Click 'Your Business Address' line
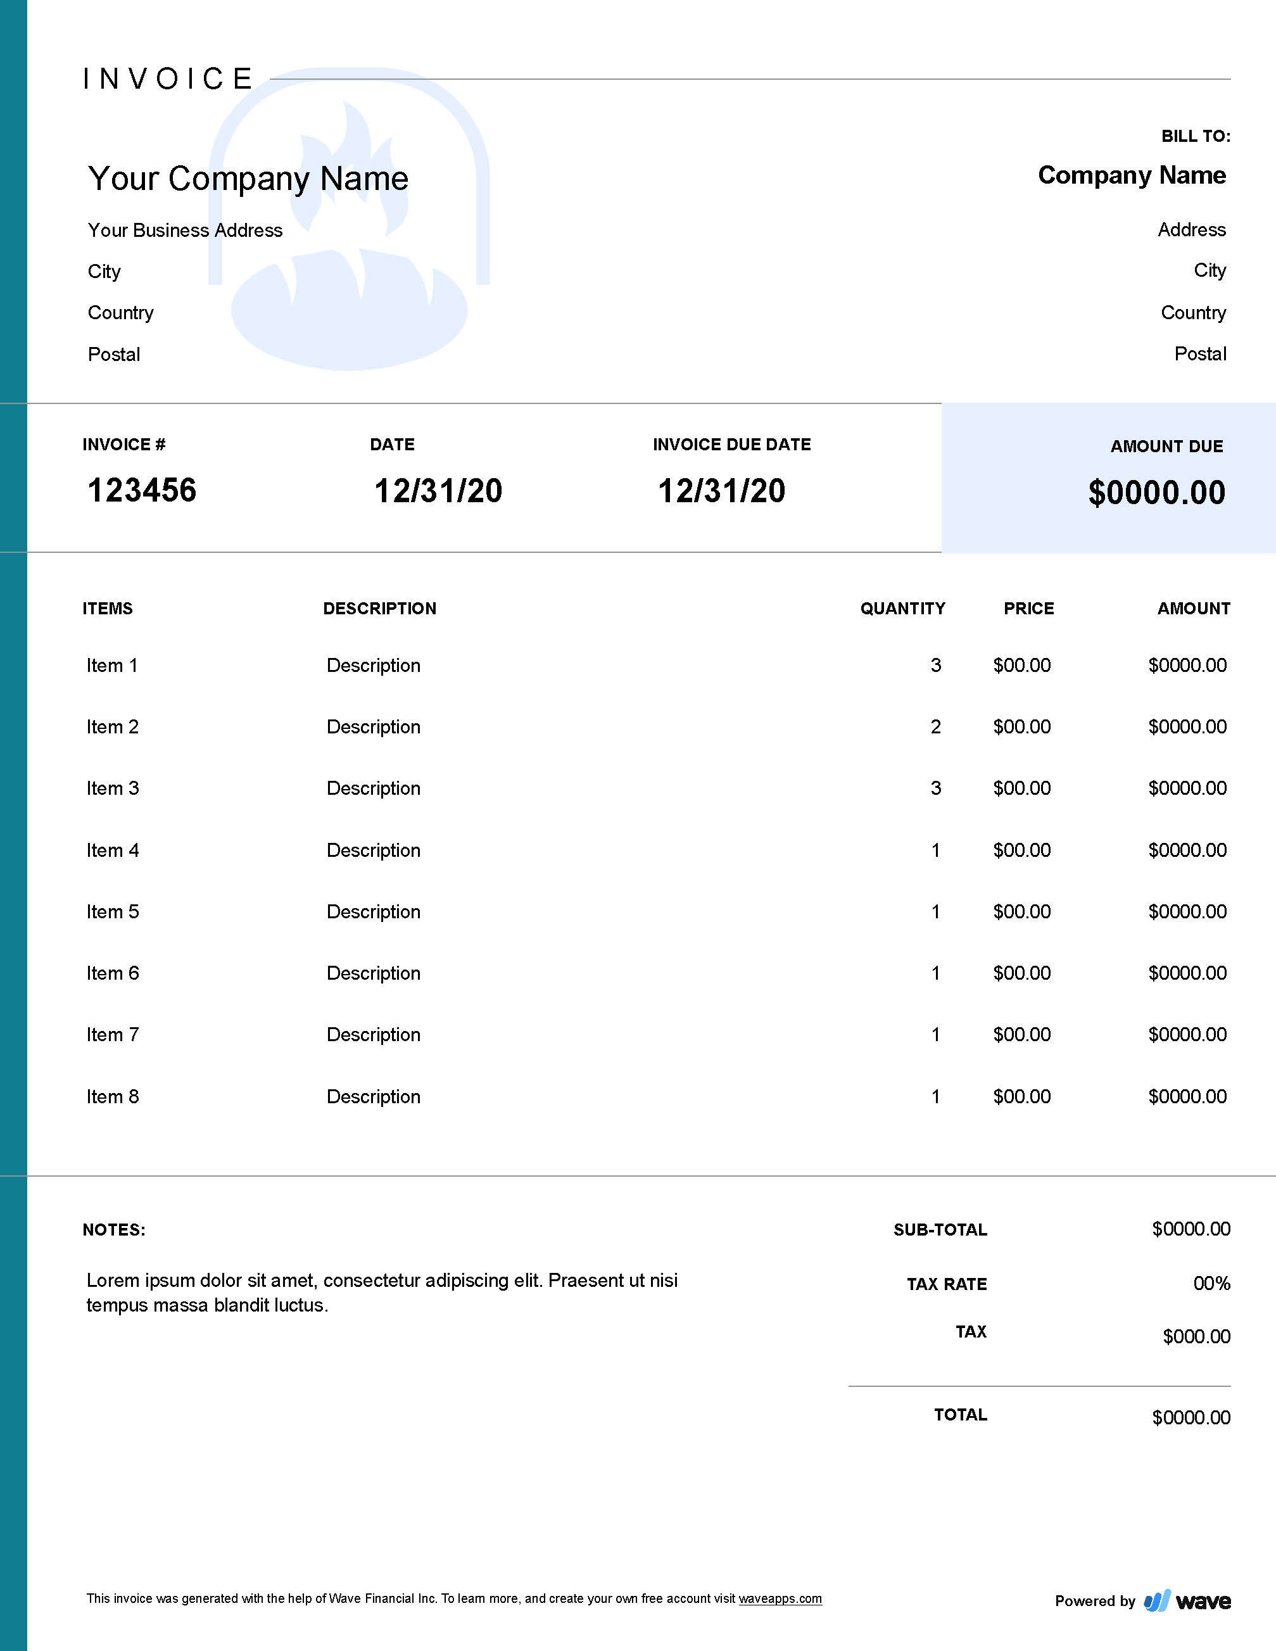 [x=185, y=230]
